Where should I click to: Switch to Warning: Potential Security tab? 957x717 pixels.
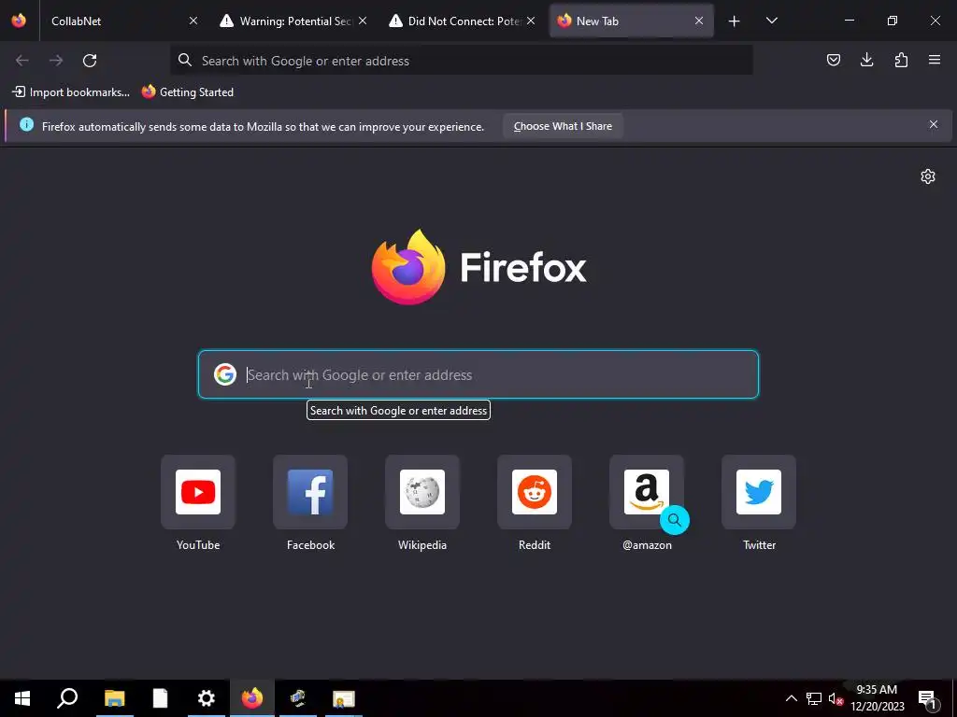(x=294, y=21)
